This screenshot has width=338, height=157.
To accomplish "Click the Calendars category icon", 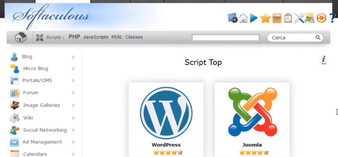I will 15,154.
